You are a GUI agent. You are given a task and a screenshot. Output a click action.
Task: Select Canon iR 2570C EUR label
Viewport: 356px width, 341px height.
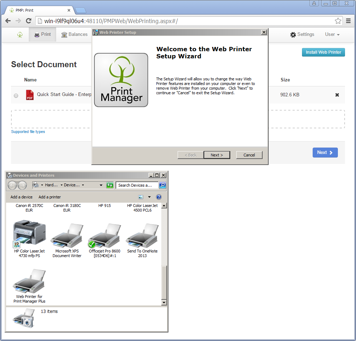(x=29, y=208)
